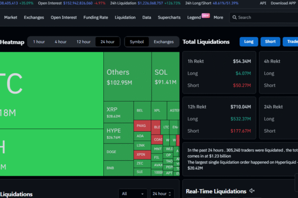Click the search magnifier icon
The height and width of the screenshot is (198, 298).
click(x=234, y=17)
